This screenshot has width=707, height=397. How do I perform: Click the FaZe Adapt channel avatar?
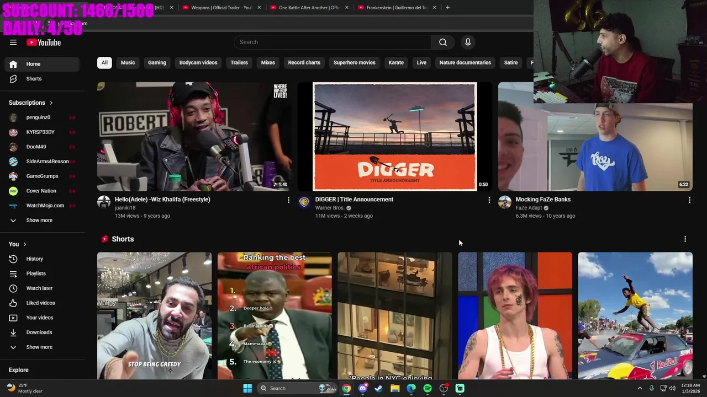tap(505, 202)
